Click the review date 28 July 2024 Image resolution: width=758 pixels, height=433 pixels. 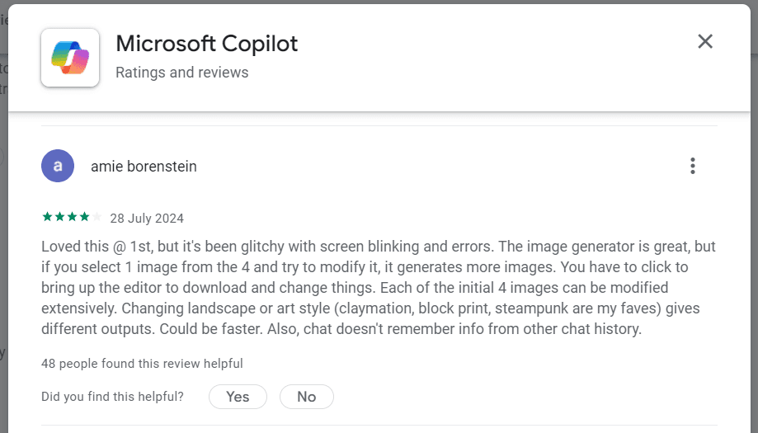[x=147, y=219]
